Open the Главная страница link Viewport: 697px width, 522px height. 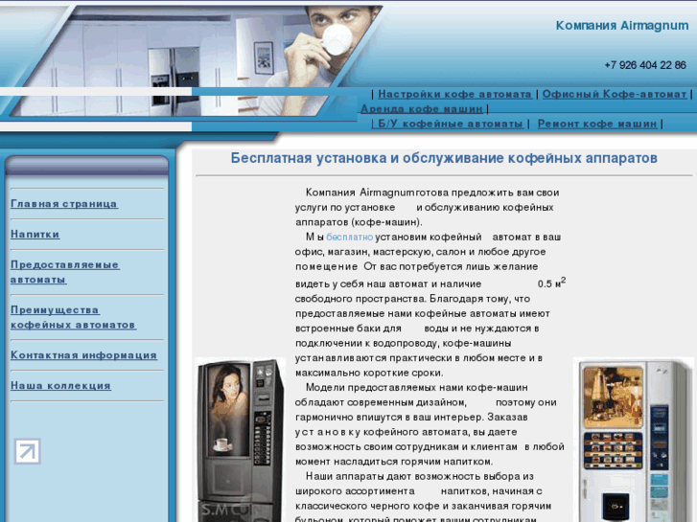64,204
